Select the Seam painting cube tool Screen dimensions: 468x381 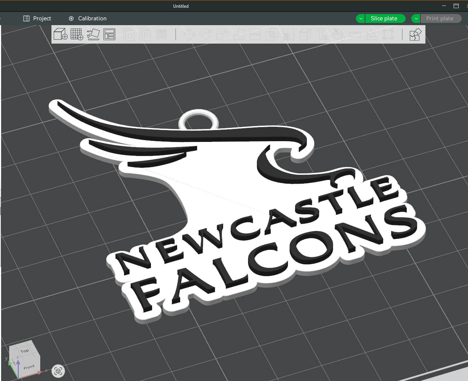click(x=305, y=34)
